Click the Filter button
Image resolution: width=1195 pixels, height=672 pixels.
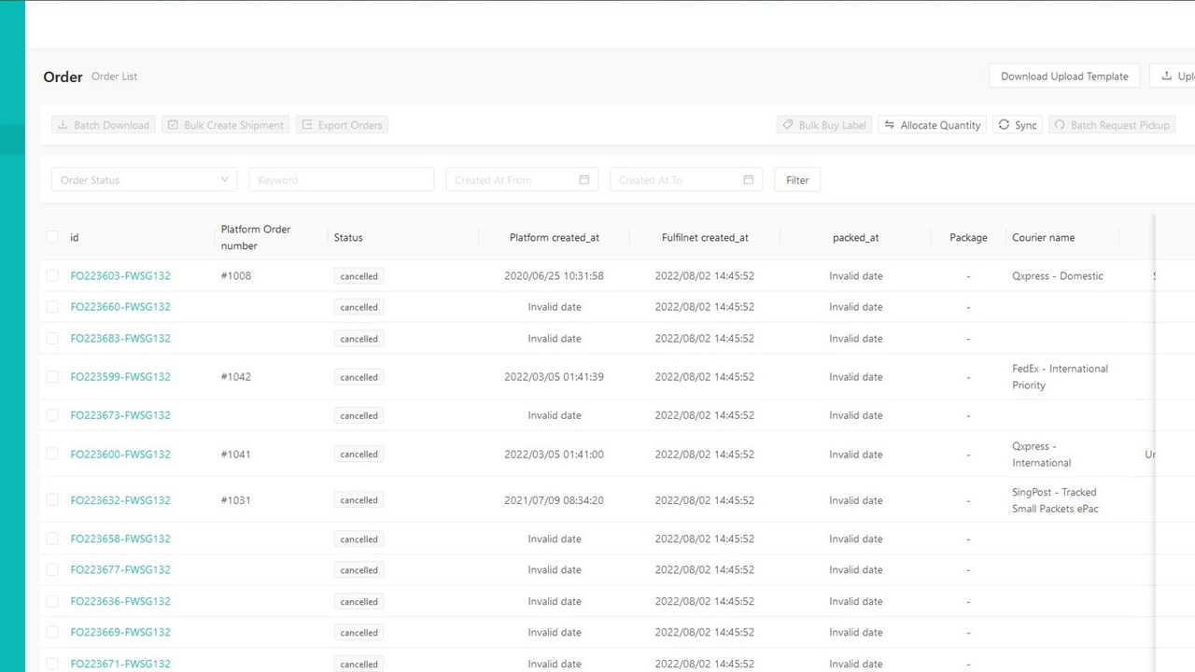click(796, 179)
